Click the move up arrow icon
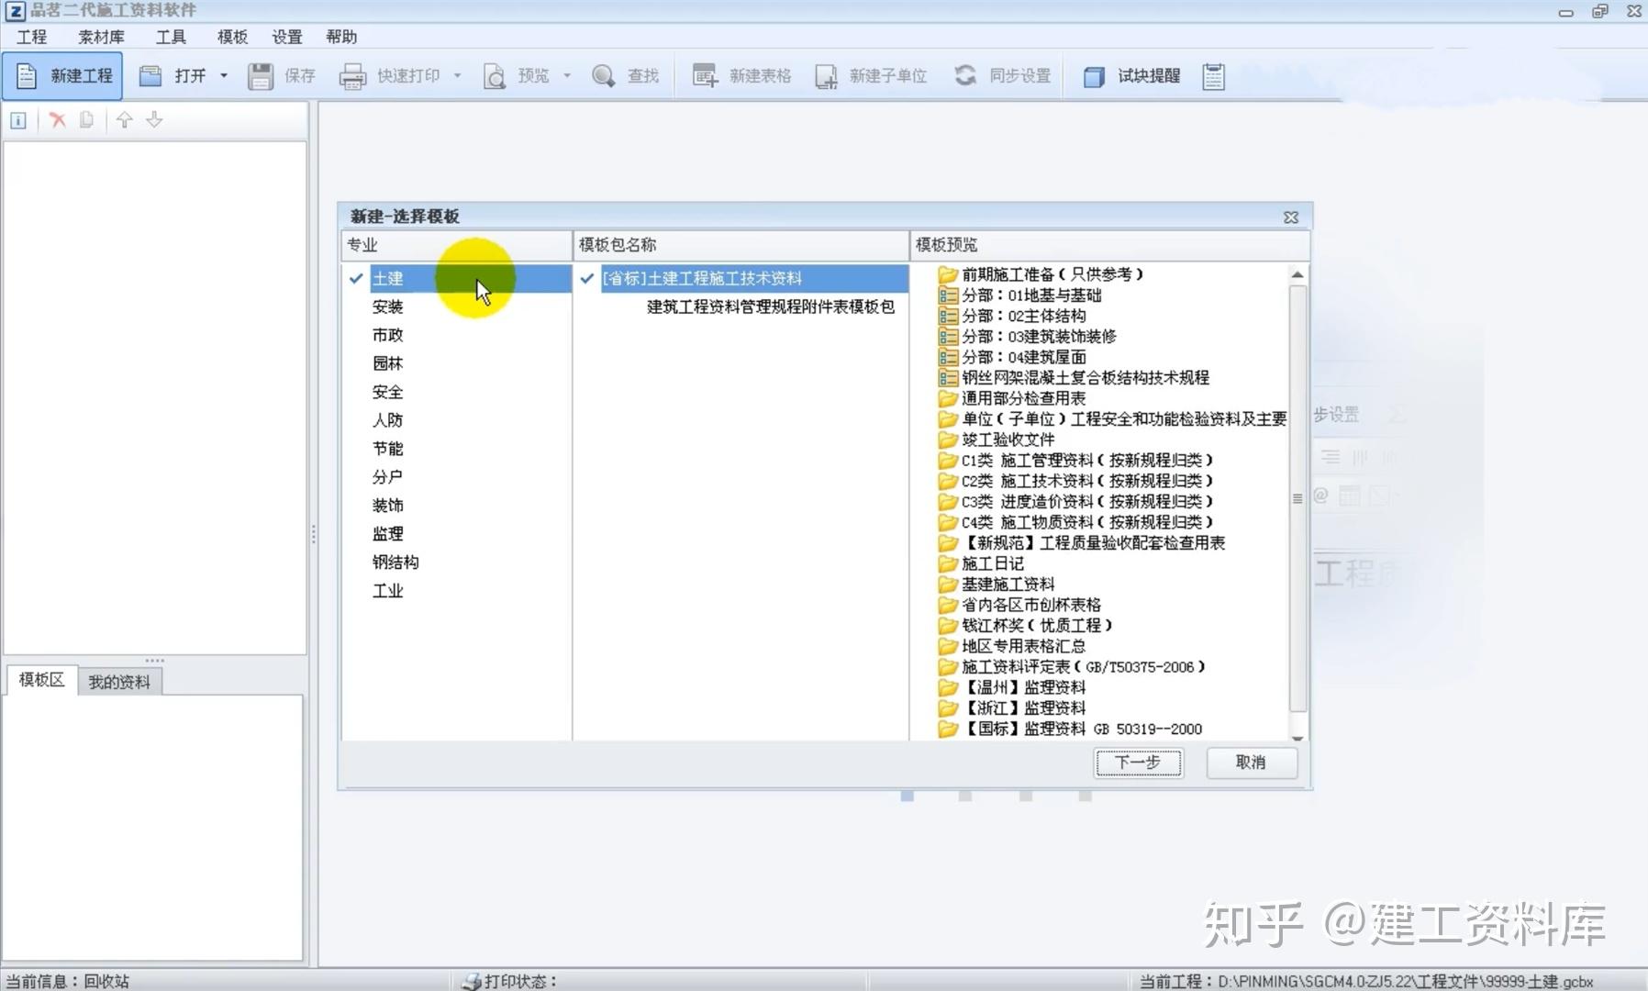The width and height of the screenshot is (1648, 991). (x=125, y=120)
